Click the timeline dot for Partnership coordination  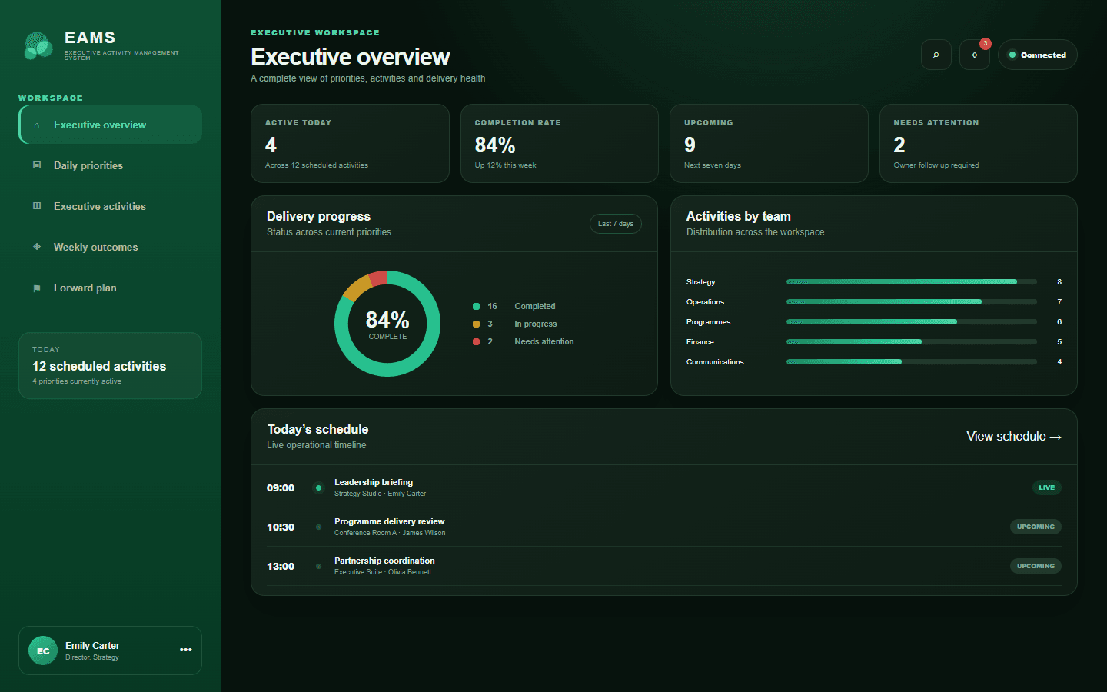click(318, 566)
